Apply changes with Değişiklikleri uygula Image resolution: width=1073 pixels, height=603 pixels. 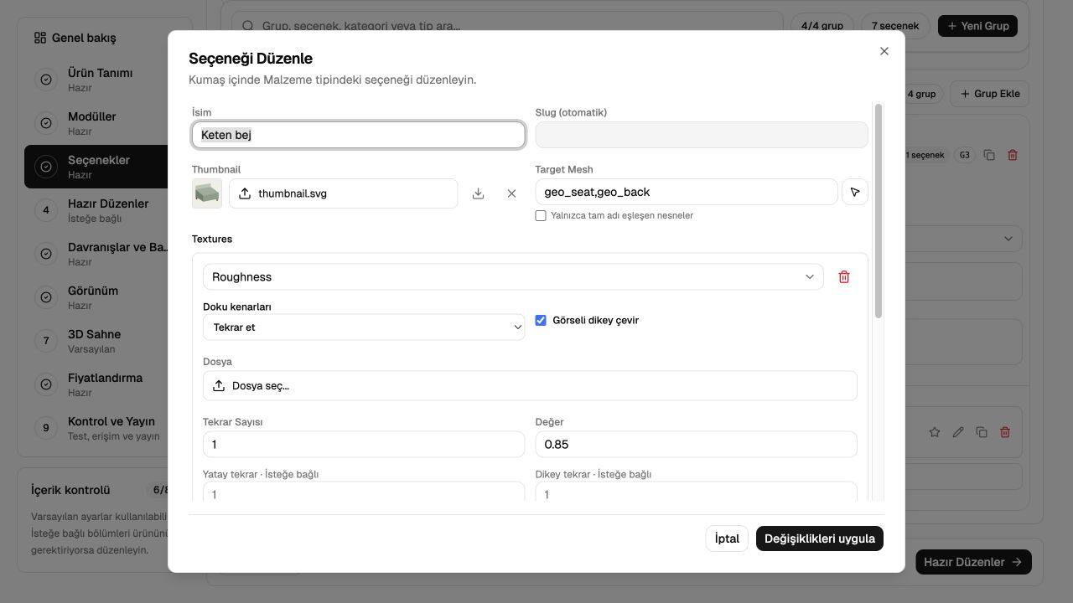pyautogui.click(x=820, y=539)
